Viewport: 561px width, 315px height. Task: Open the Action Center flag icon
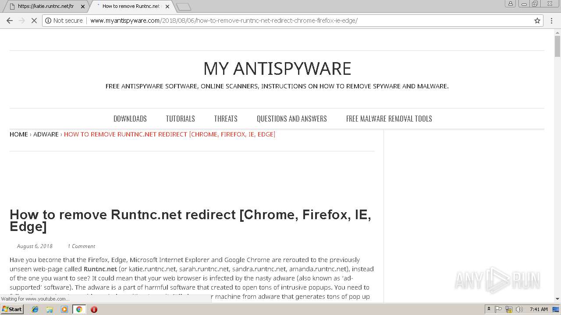pyautogui.click(x=498, y=309)
